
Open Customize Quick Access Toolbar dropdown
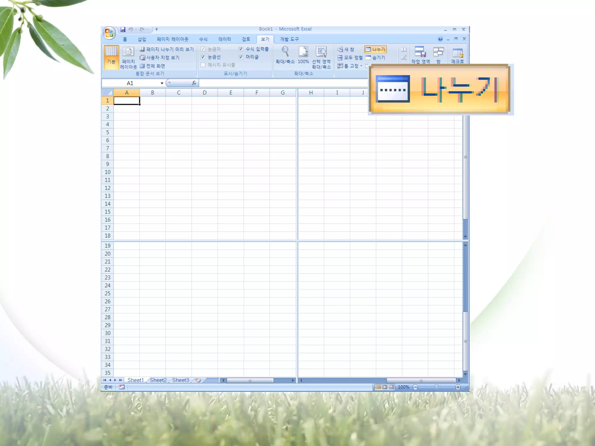coord(157,29)
